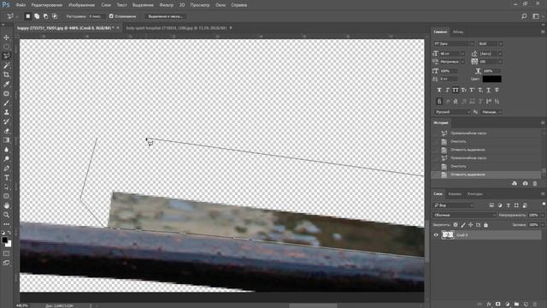Click Create new document from state icon
This screenshot has width=547, height=308.
pos(515,183)
